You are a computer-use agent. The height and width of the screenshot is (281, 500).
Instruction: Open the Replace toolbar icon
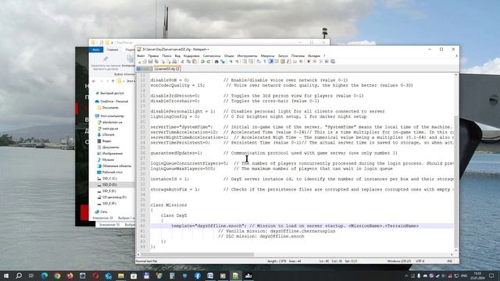(x=223, y=62)
